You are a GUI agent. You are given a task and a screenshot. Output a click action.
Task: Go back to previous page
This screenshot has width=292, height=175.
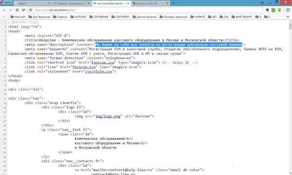tap(4, 10)
